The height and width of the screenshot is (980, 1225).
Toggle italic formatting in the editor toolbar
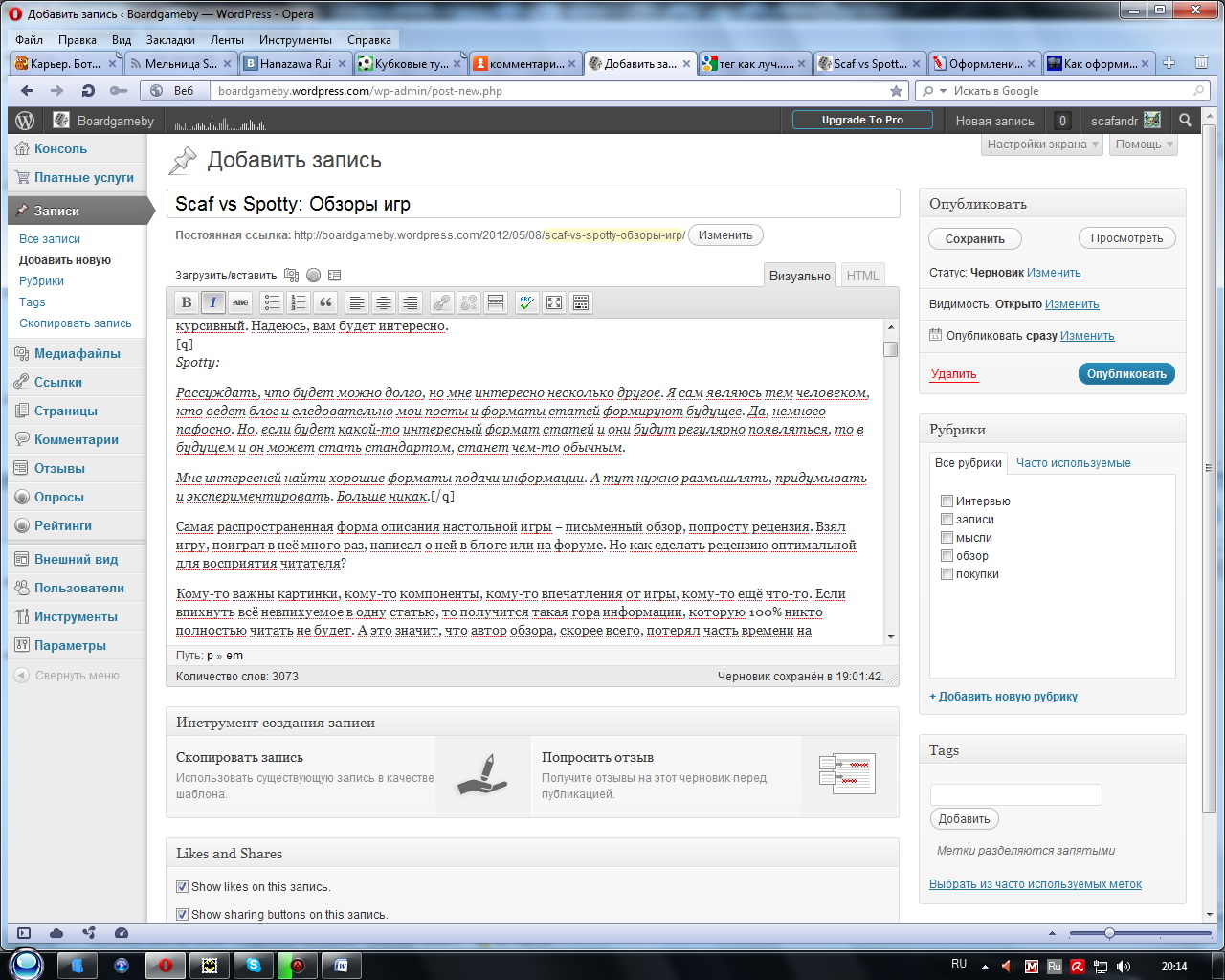pos(213,302)
